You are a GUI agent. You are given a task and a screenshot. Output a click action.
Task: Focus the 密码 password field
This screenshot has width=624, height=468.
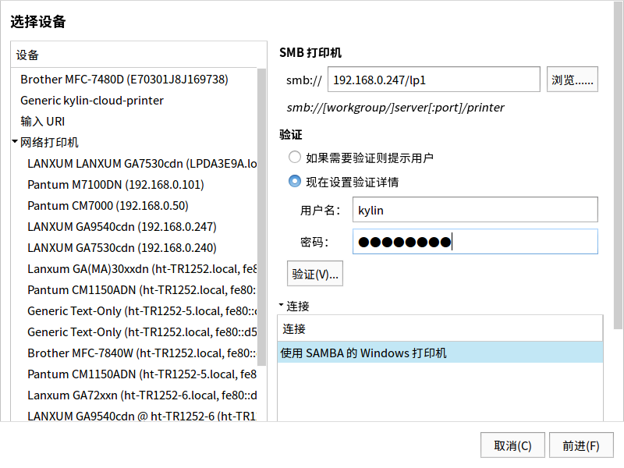[475, 242]
